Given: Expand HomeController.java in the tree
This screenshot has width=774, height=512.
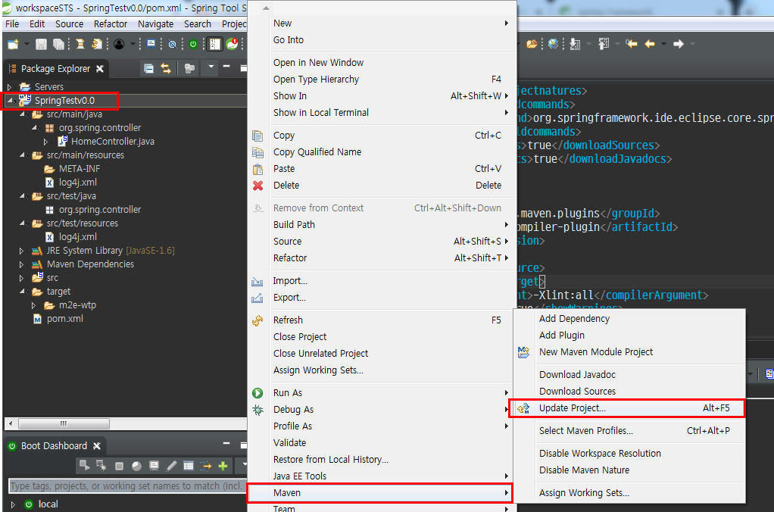Looking at the screenshot, I should pyautogui.click(x=45, y=142).
